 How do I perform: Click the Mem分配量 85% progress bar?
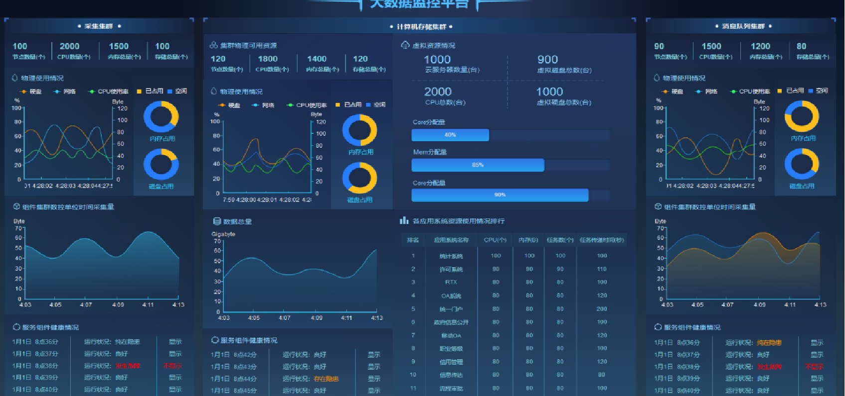pyautogui.click(x=478, y=165)
